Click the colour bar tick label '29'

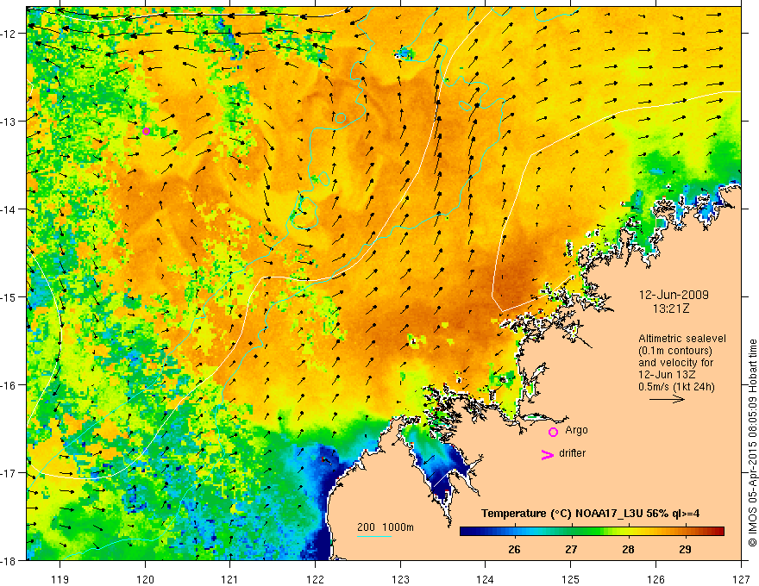pos(685,549)
